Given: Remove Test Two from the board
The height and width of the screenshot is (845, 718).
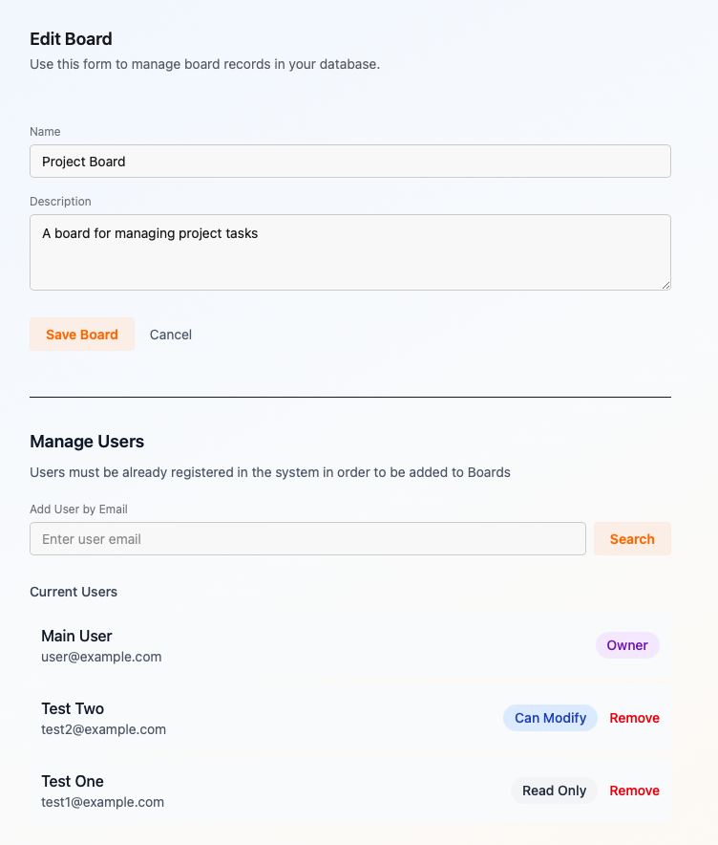Looking at the screenshot, I should click(x=634, y=718).
